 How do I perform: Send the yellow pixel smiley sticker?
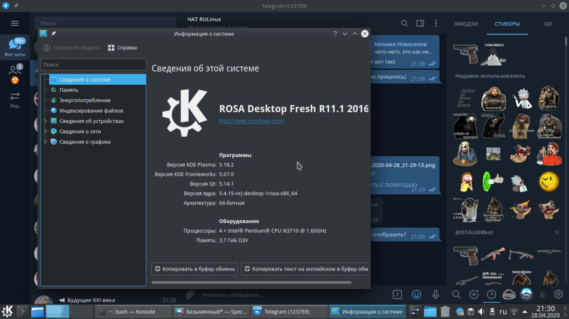click(x=549, y=181)
